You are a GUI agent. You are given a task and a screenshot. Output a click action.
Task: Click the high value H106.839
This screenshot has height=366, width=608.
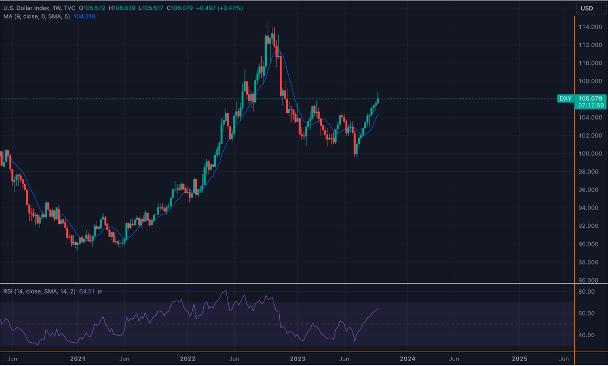click(x=122, y=8)
